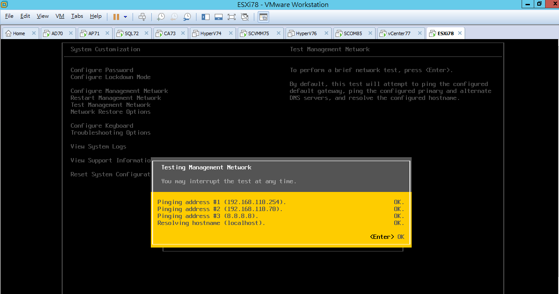Open the File menu
The width and height of the screenshot is (559, 294).
pyautogui.click(x=10, y=16)
